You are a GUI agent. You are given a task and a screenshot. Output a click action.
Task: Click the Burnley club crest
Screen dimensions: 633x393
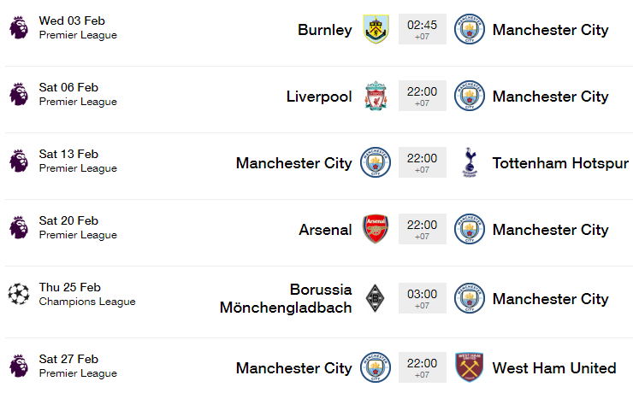tap(376, 29)
